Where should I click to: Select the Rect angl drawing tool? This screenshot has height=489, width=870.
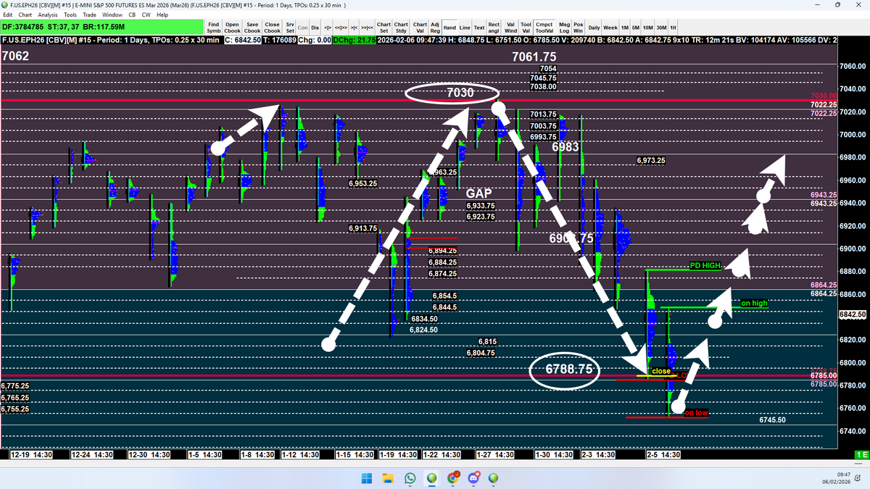[494, 28]
